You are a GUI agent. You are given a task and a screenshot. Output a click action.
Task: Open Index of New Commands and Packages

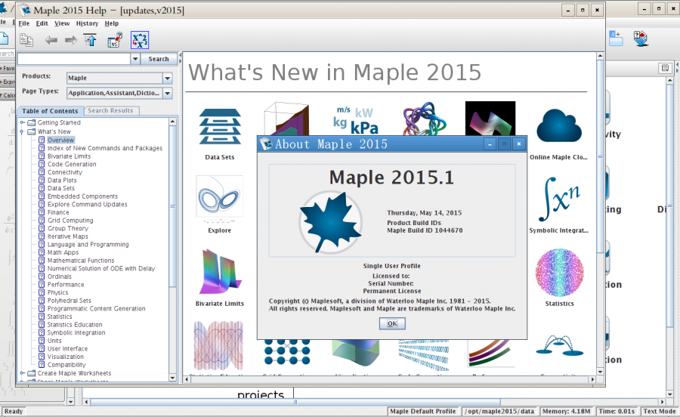(105, 148)
